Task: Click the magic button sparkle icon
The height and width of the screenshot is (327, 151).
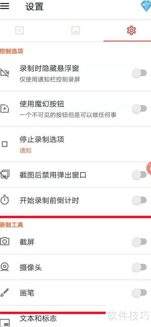Action: tap(4, 109)
